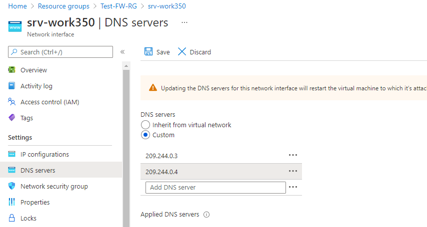
Task: Click the Activity log icon
Action: coord(11,86)
